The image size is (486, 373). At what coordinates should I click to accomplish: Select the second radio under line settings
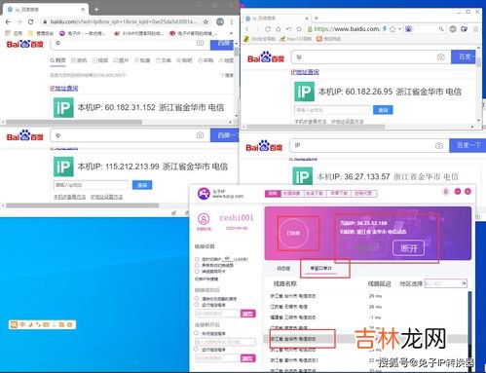coord(197,265)
